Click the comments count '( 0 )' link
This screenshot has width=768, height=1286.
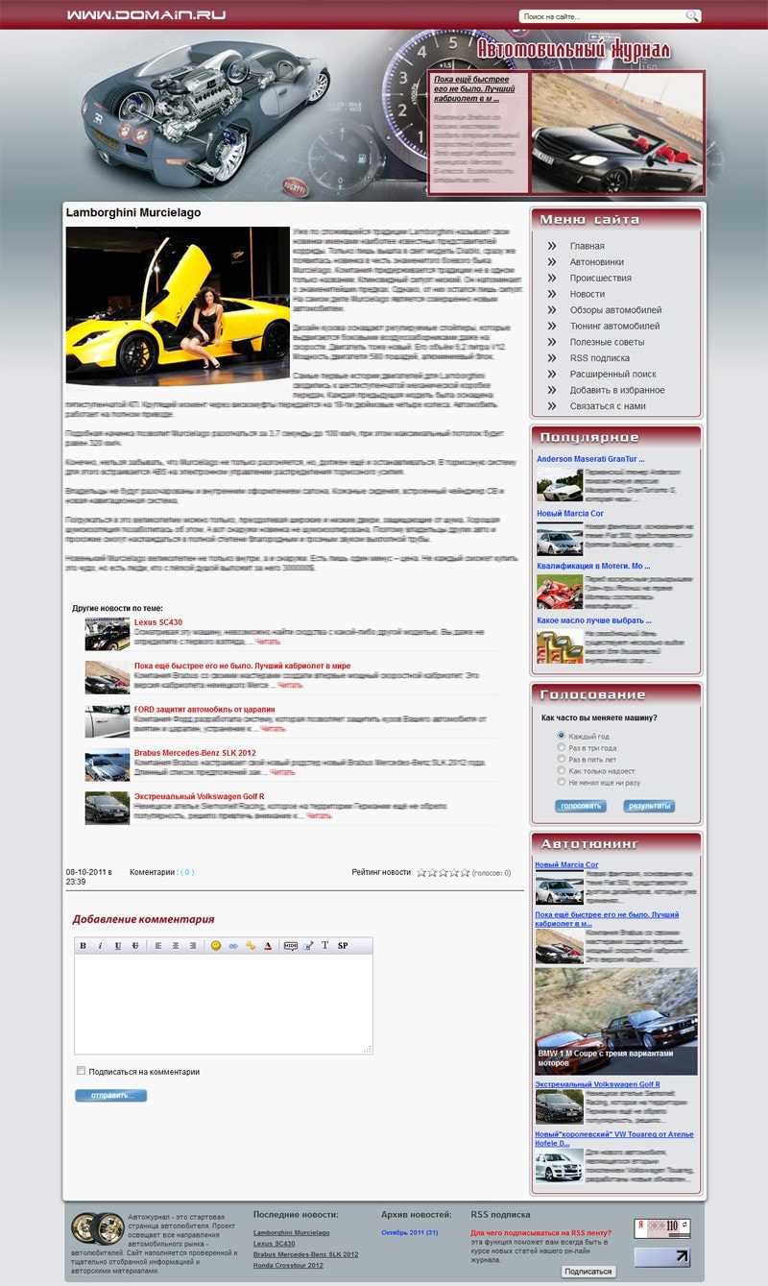pos(187,872)
